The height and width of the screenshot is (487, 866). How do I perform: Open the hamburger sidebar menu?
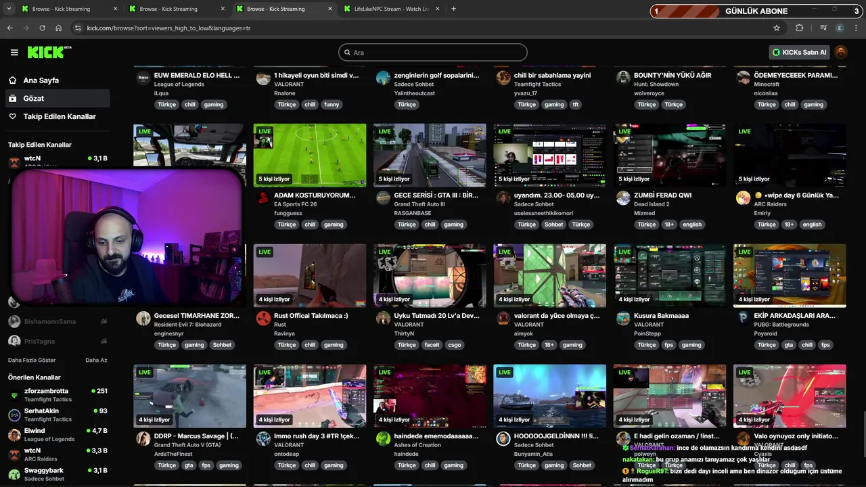tap(14, 52)
